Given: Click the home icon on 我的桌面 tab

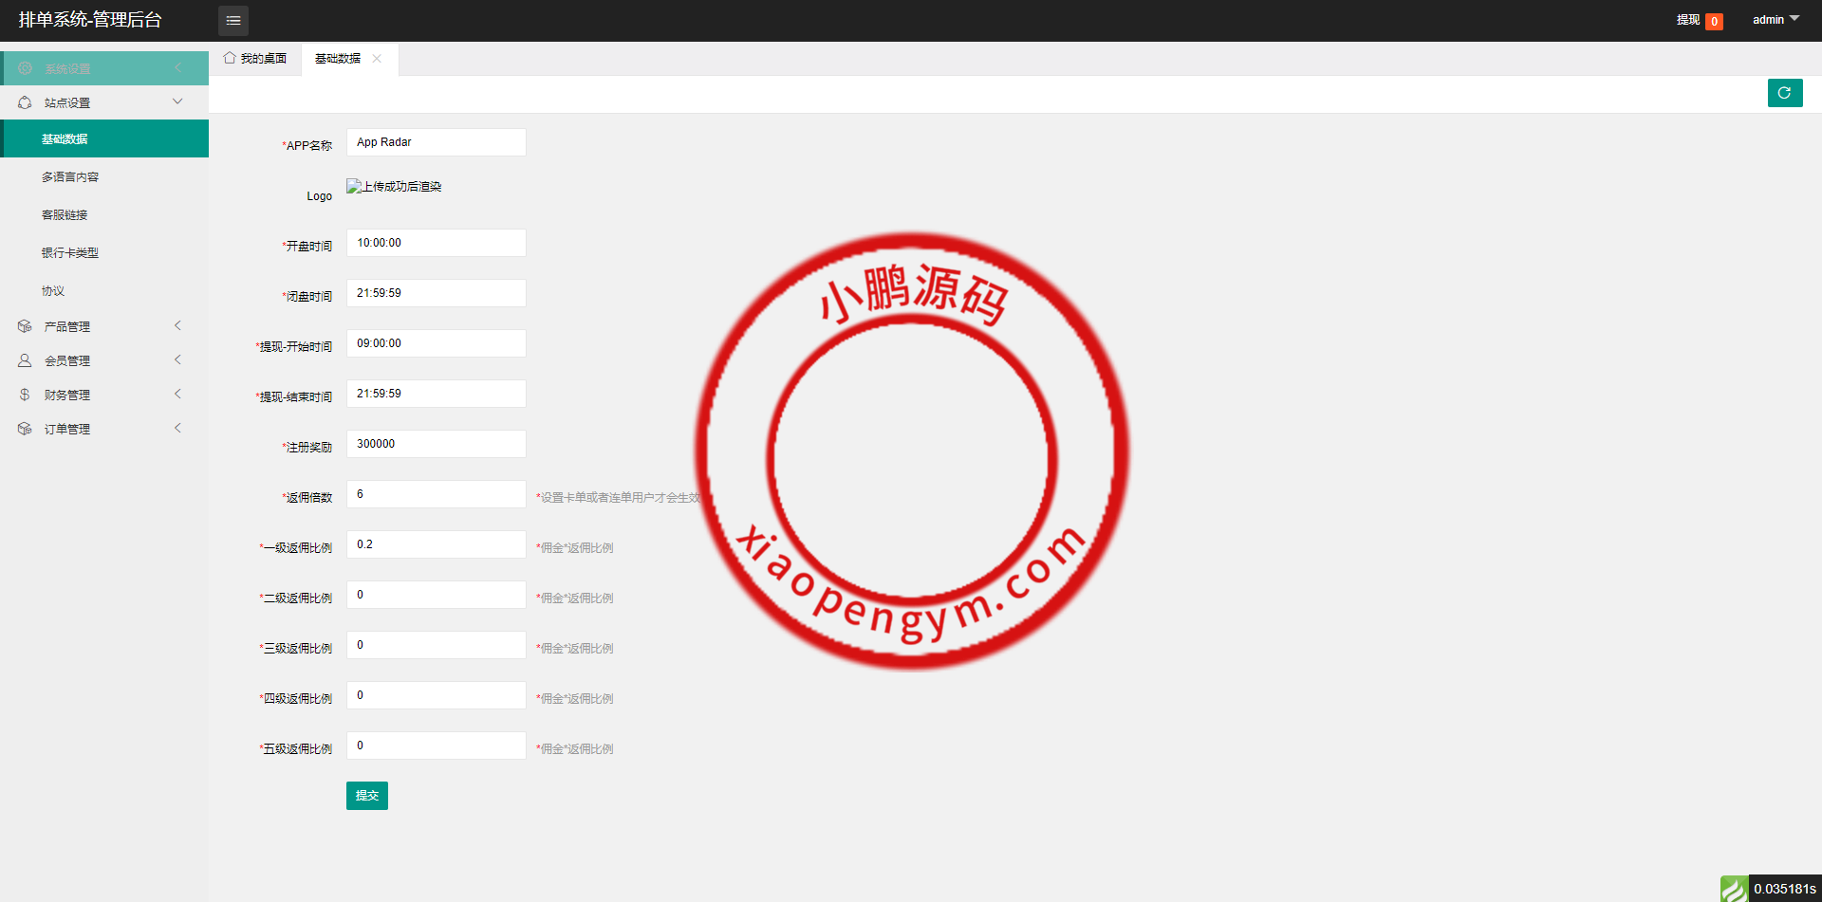Looking at the screenshot, I should [230, 58].
